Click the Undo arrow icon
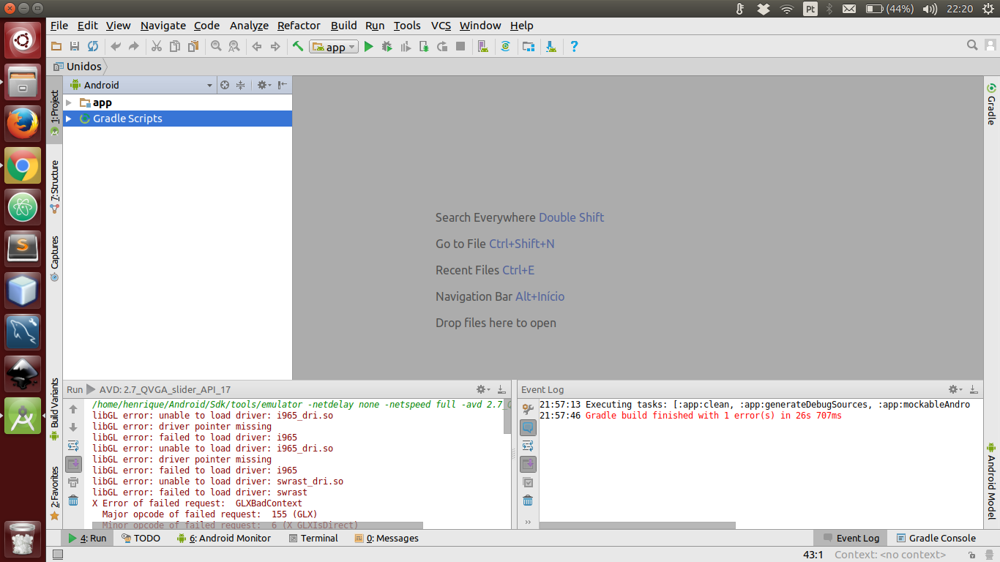 tap(116, 46)
